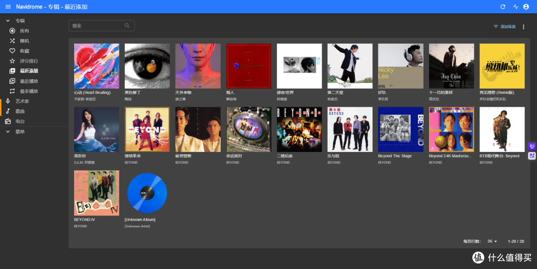Click the 电台 radio icon

click(8, 121)
